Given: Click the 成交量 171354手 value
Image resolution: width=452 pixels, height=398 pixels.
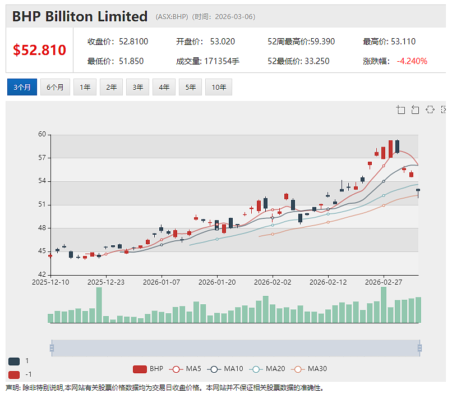Looking at the screenshot, I should point(222,61).
